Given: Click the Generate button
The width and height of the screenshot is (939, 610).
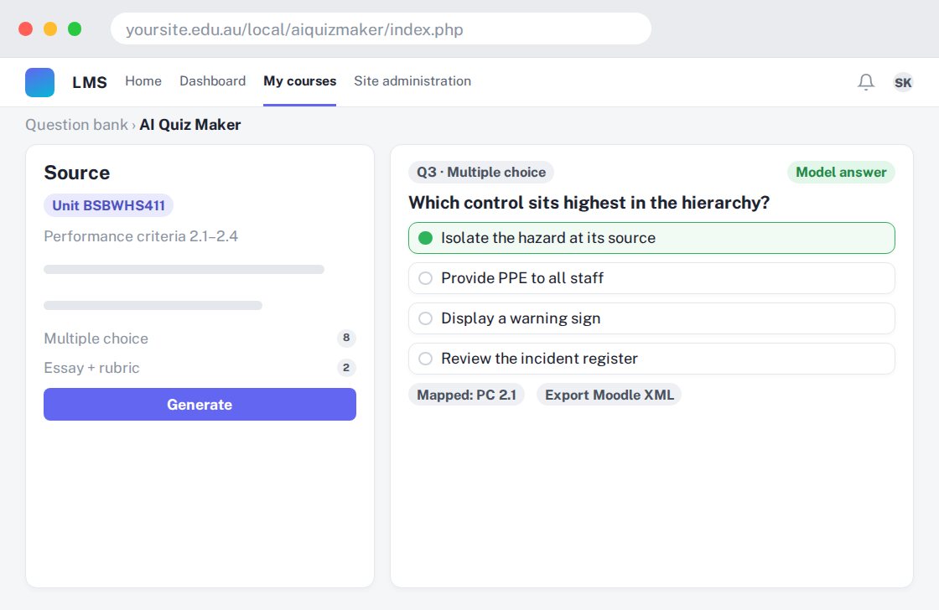Looking at the screenshot, I should (200, 404).
